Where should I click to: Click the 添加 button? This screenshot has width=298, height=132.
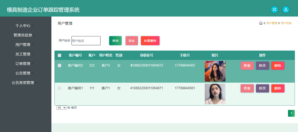(132, 41)
